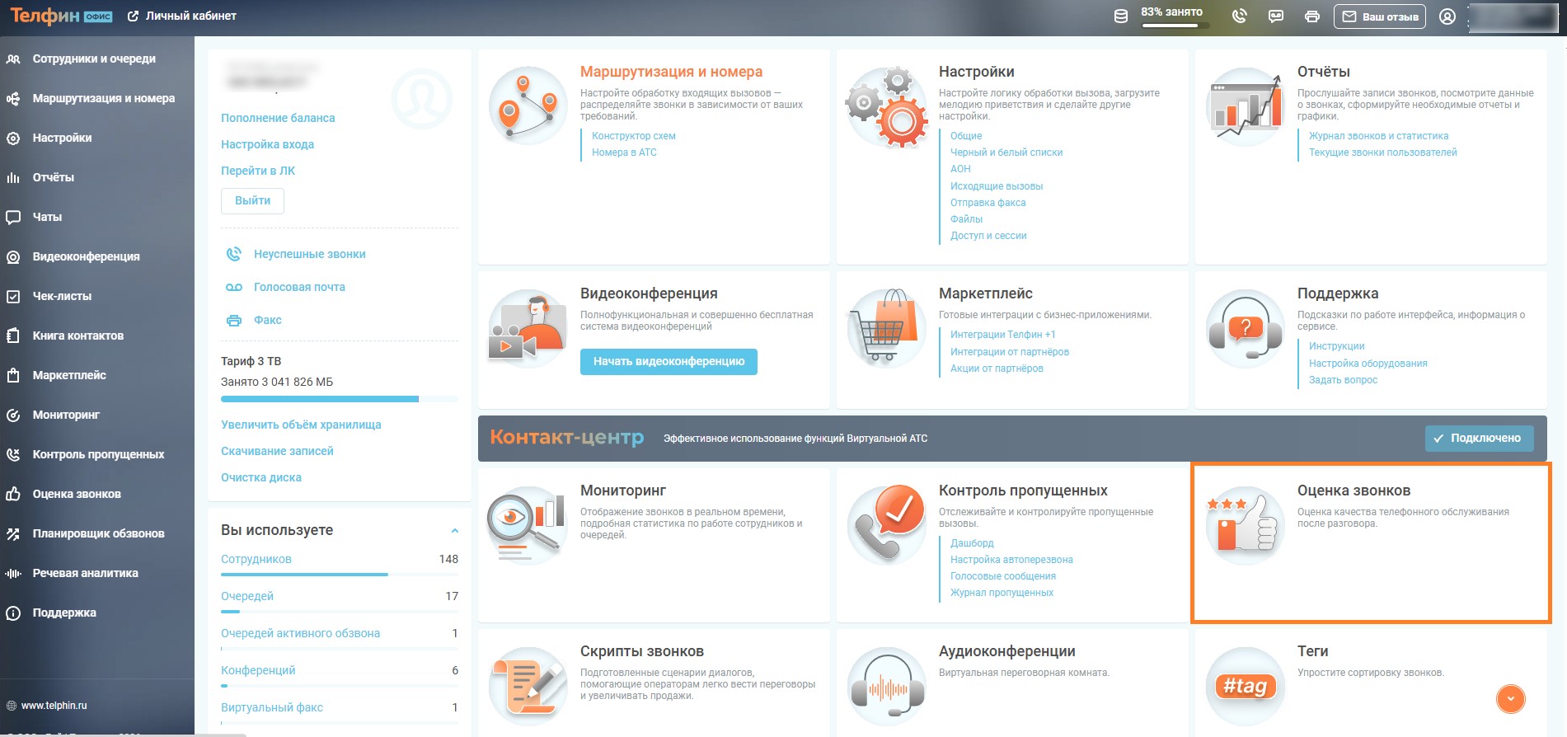Click Начать видеоконференцию button
This screenshot has width=1567, height=737.
pyautogui.click(x=669, y=361)
